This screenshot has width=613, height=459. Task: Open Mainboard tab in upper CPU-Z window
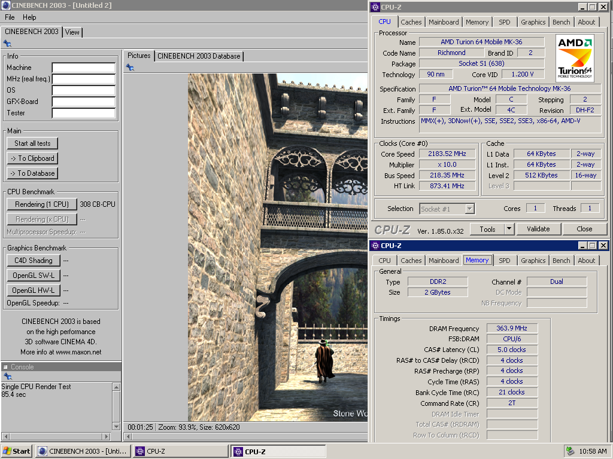(x=444, y=22)
